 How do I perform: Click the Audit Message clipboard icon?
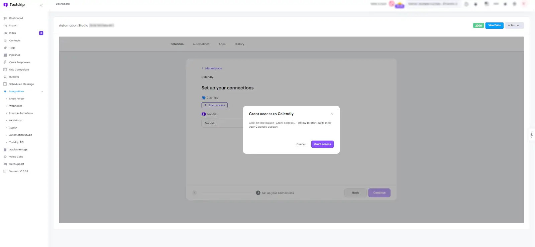click(x=5, y=149)
